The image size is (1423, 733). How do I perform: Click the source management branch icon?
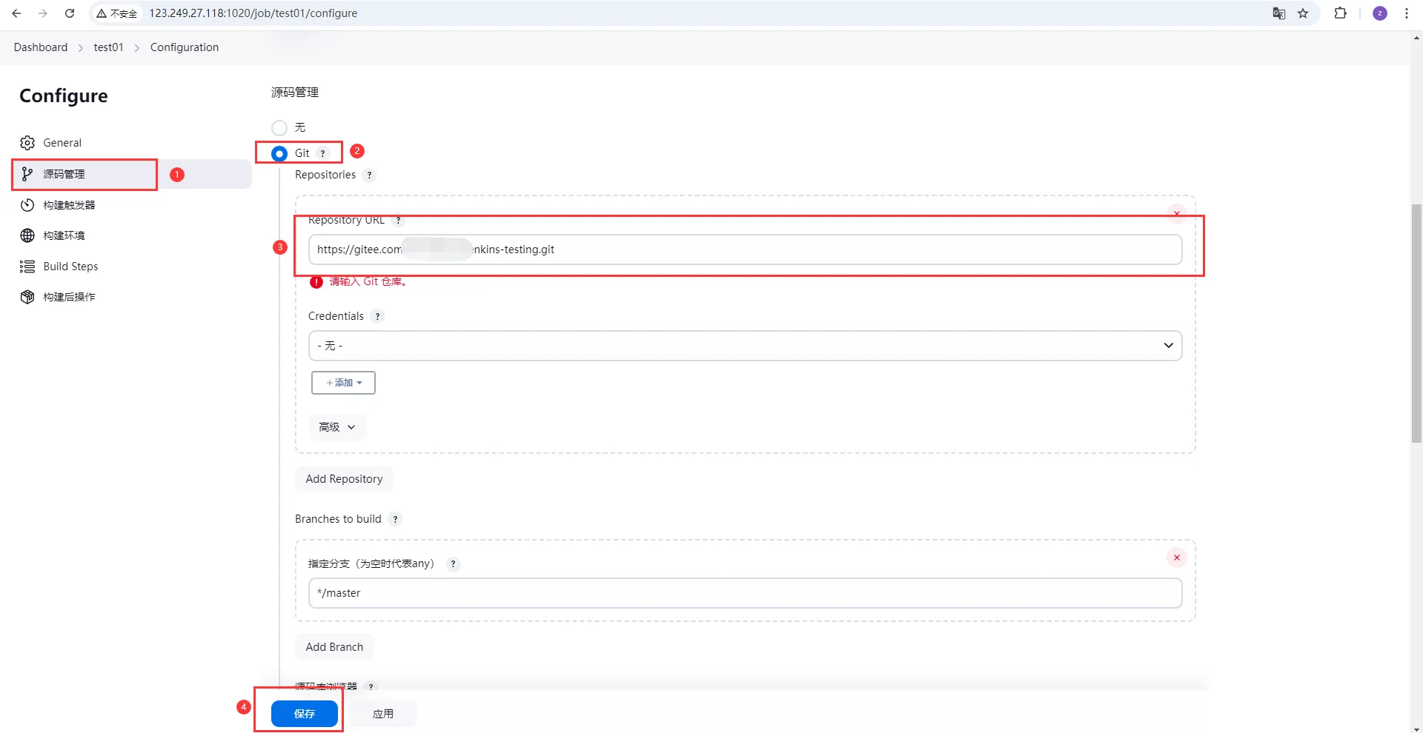click(x=27, y=174)
